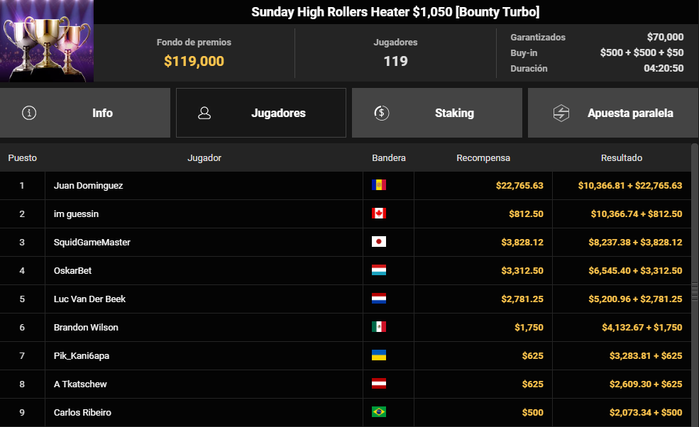Click the Andorra flag for Juan Dominguez
The image size is (699, 427).
[379, 185]
